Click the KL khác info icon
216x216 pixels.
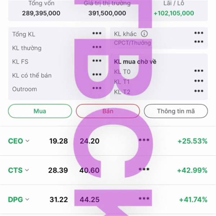pyautogui.click(x=144, y=33)
